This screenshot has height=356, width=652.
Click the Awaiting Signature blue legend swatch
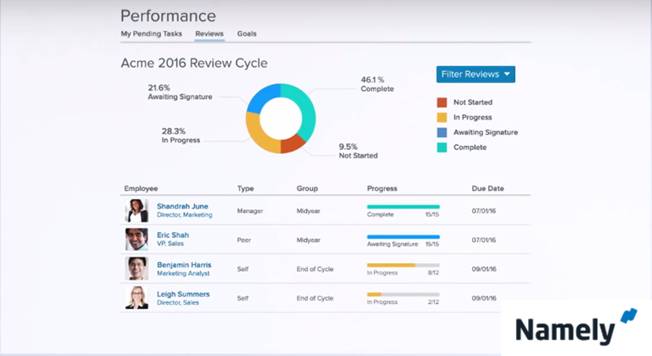442,132
